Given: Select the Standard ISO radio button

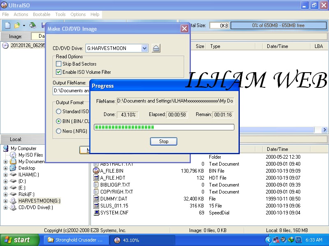Looking at the screenshot, I should [x=58, y=111].
